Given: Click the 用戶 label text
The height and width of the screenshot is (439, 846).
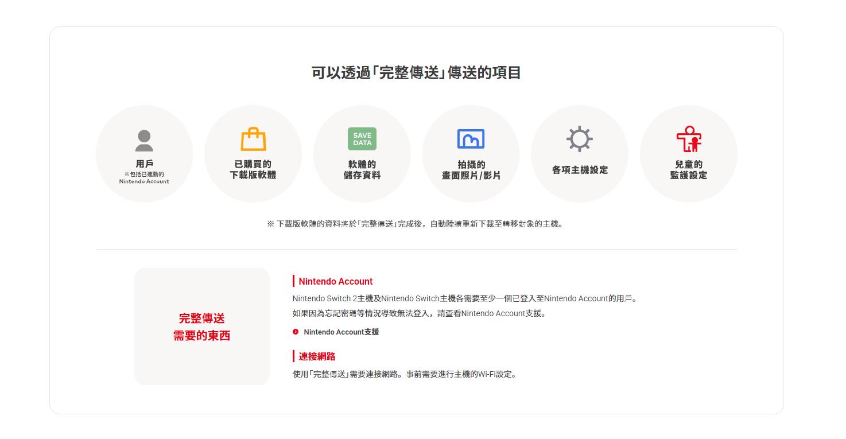Looking at the screenshot, I should (144, 164).
